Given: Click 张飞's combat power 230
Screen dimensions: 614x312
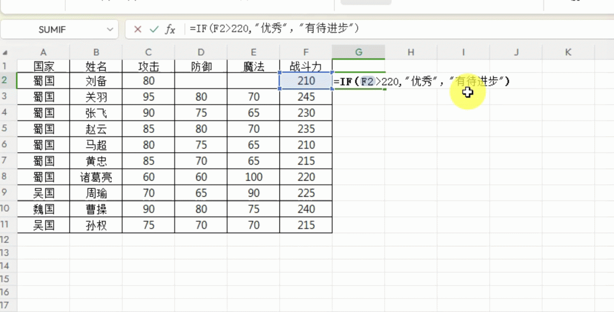Looking at the screenshot, I should (306, 113).
